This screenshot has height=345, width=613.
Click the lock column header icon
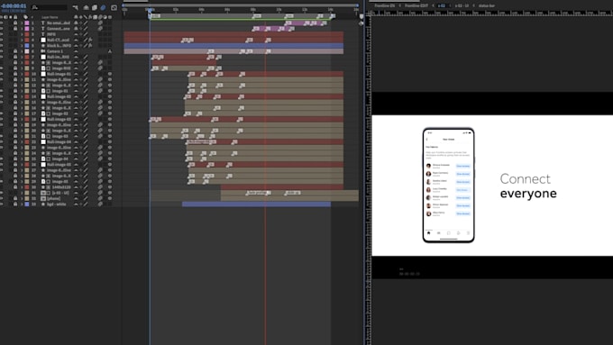[x=15, y=17]
